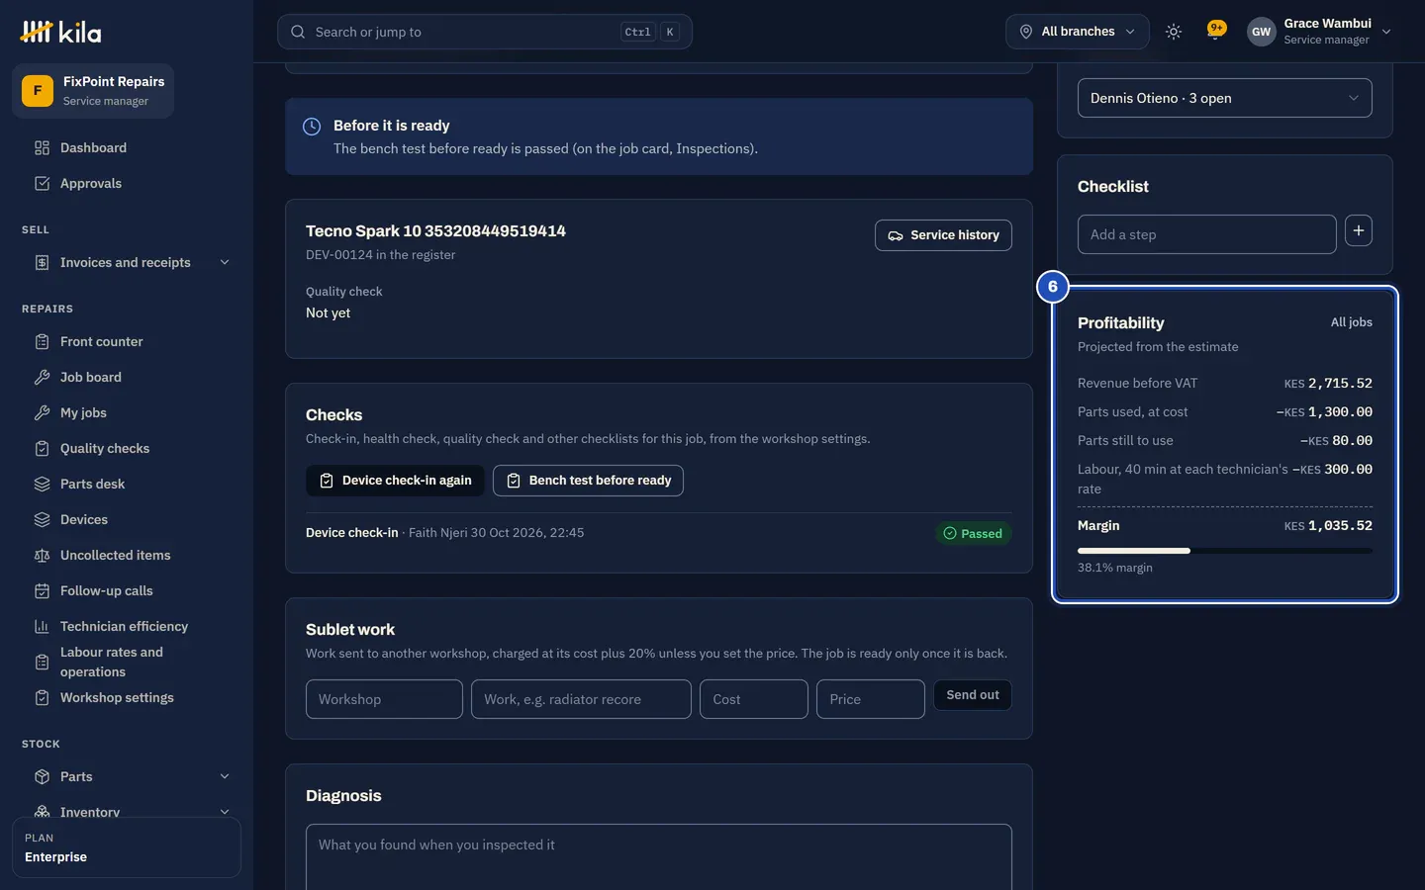Image resolution: width=1425 pixels, height=890 pixels.
Task: Click the Service history button
Action: coord(943,235)
